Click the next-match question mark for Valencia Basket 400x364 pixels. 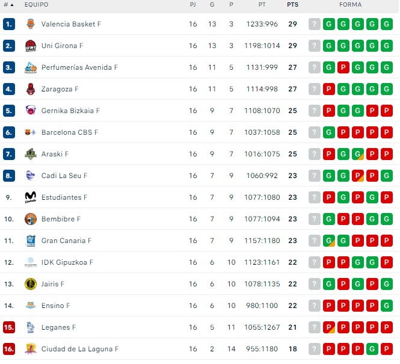315,24
